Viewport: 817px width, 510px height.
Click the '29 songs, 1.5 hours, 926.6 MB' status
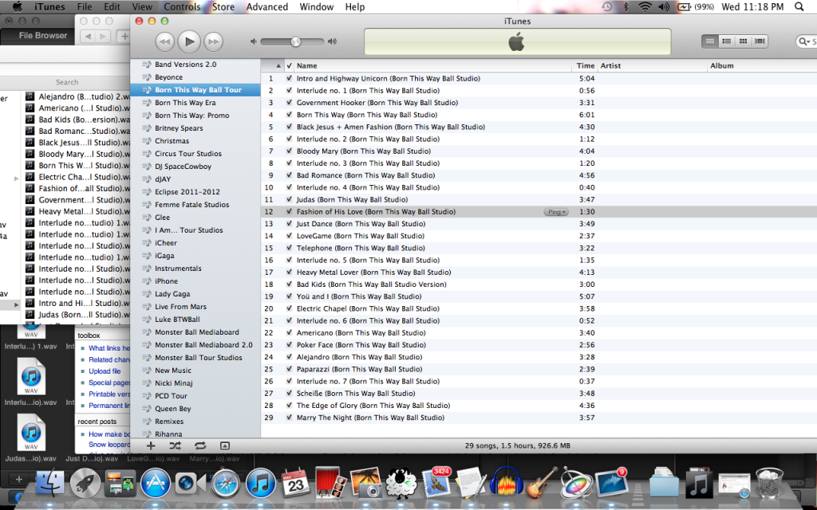click(517, 445)
